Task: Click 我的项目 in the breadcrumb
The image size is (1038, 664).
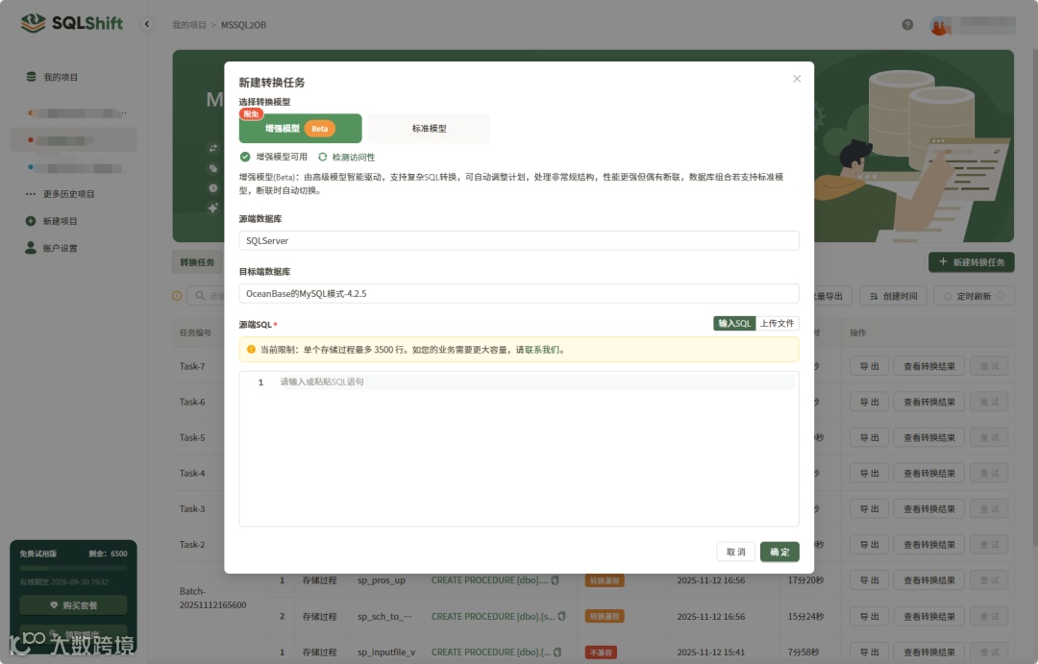Action: click(x=189, y=25)
